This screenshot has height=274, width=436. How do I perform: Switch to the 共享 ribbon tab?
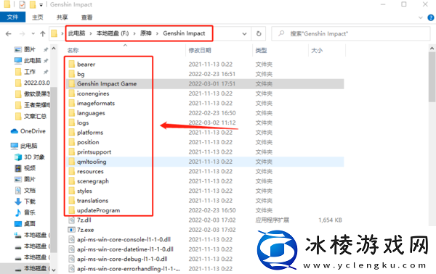(62, 17)
